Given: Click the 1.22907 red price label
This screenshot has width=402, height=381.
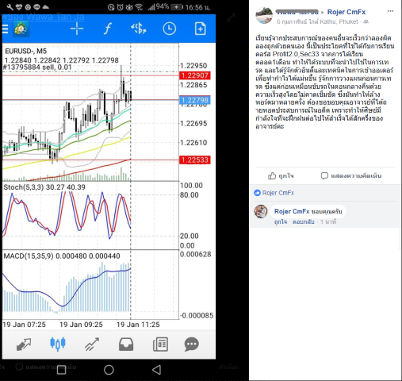Looking at the screenshot, I should 195,75.
